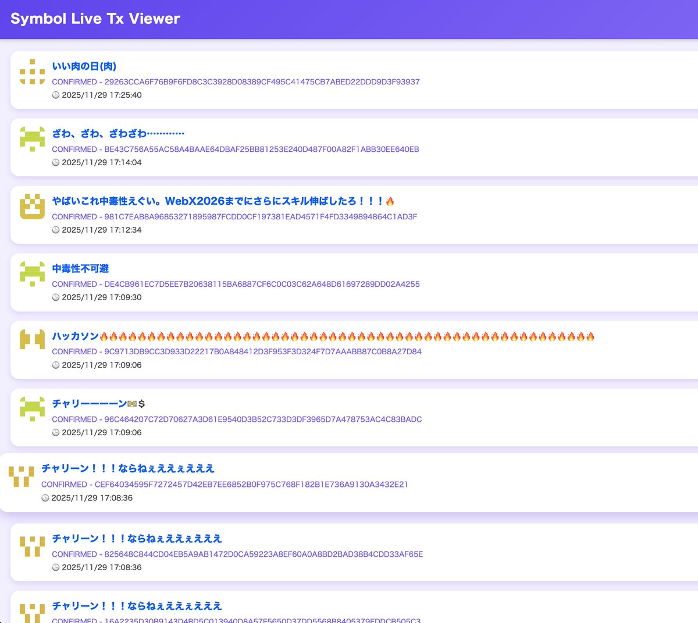Click the clock icon beside 17:14:04 timestamp
Image resolution: width=698 pixels, height=623 pixels.
coord(56,162)
